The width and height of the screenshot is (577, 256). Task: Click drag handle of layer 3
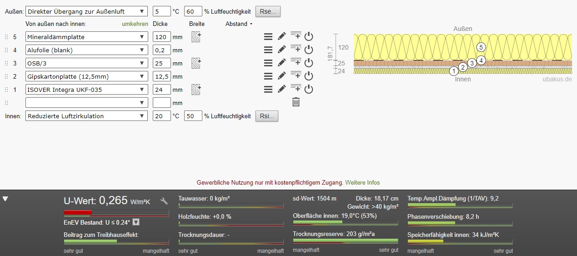tap(6, 63)
